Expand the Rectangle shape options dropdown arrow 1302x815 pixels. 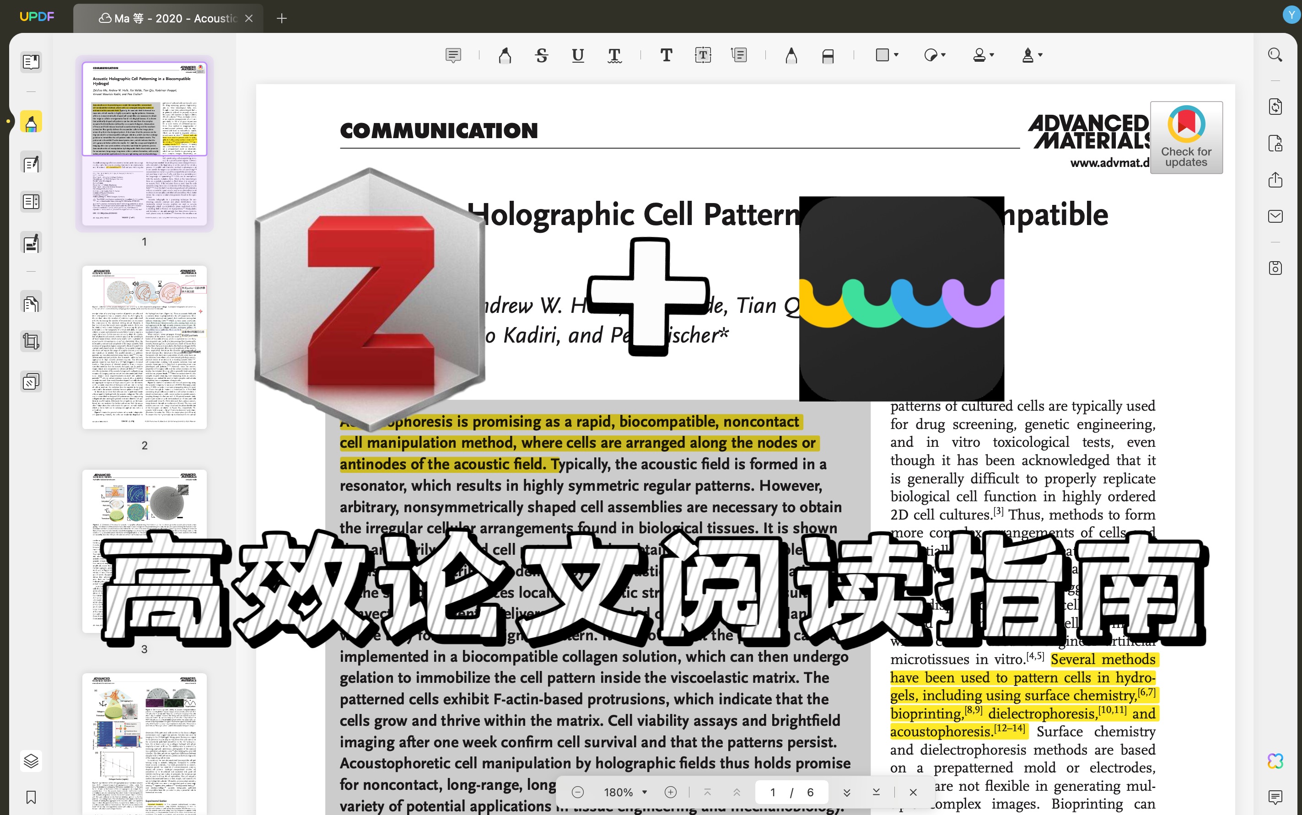(x=896, y=55)
